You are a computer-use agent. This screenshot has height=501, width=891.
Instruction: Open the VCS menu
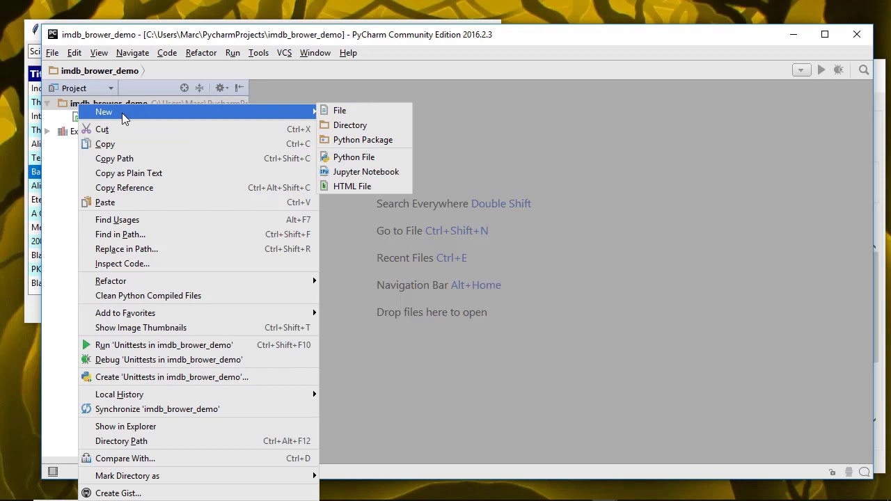[x=284, y=53]
